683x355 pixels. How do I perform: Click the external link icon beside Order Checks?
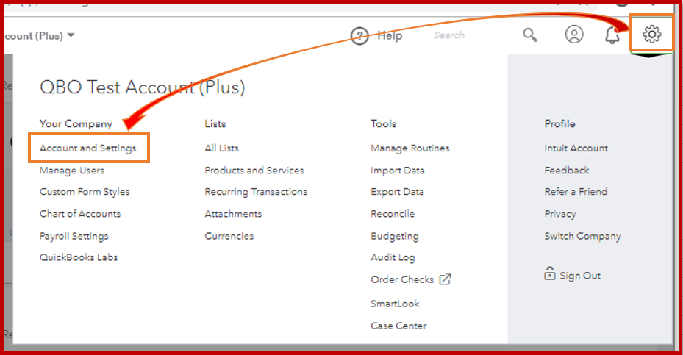(445, 279)
